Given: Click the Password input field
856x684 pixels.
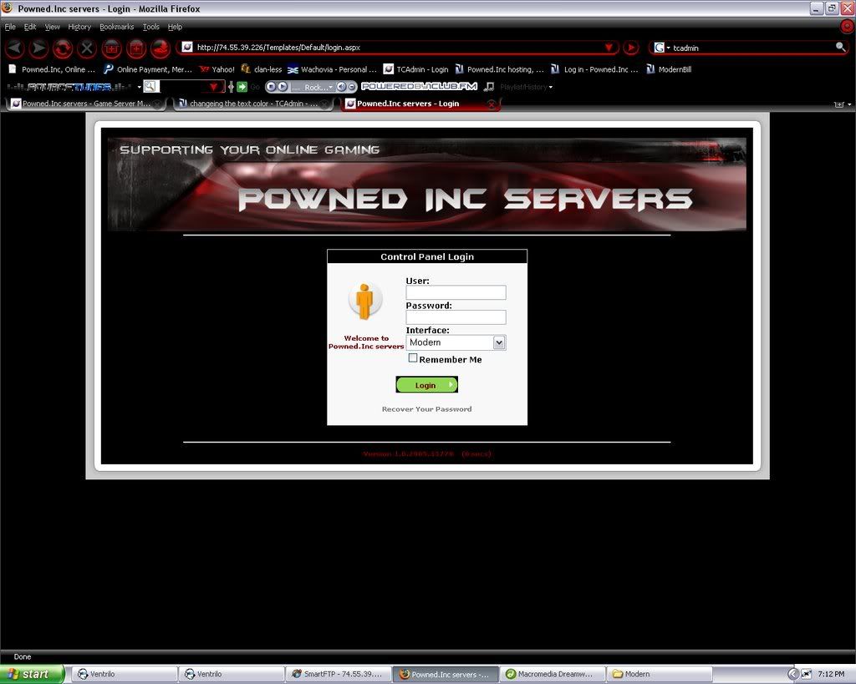Looking at the screenshot, I should 456,317.
